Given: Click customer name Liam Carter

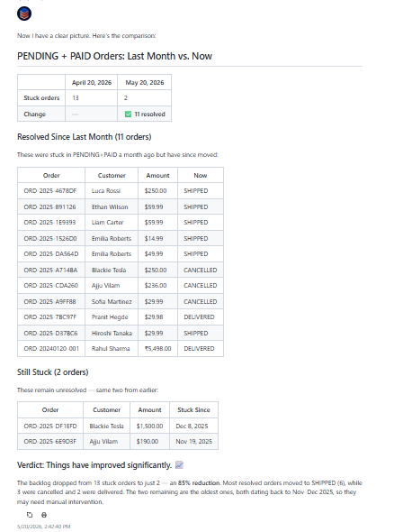Looking at the screenshot, I should point(107,222).
